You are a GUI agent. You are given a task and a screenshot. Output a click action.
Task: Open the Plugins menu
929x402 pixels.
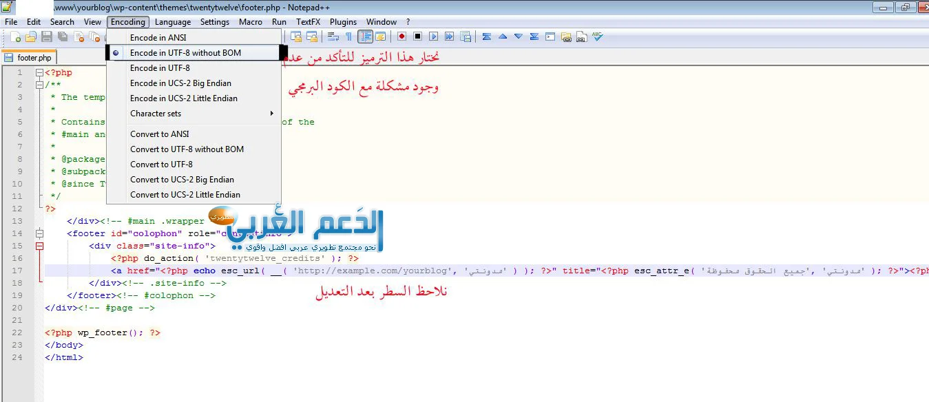343,22
